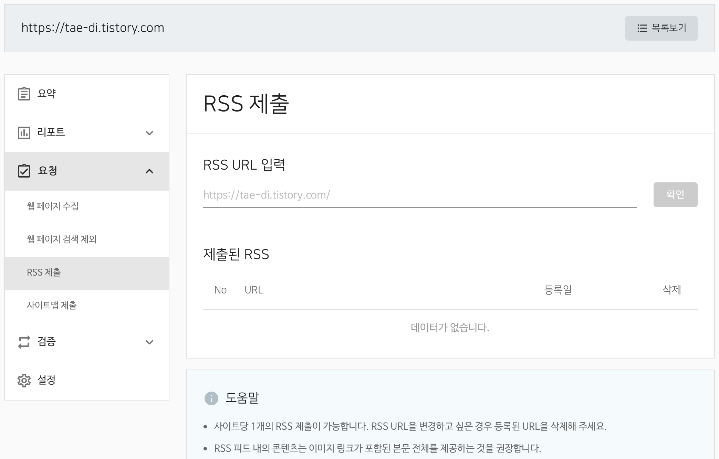This screenshot has width=719, height=459.
Task: Expand the 검증 menu chevron
Action: click(149, 342)
